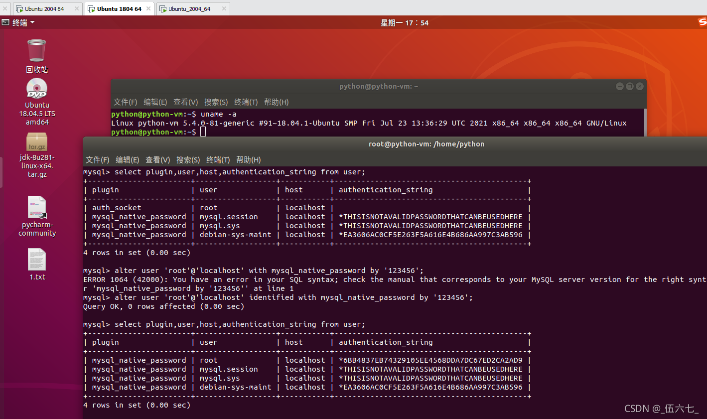Screen dimensions: 707x419
Task: Open 终端(T) menu in root@python-vm terminal
Action: click(x=218, y=159)
